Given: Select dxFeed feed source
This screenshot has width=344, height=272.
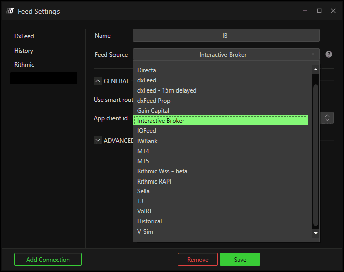Looking at the screenshot, I should (220, 80).
